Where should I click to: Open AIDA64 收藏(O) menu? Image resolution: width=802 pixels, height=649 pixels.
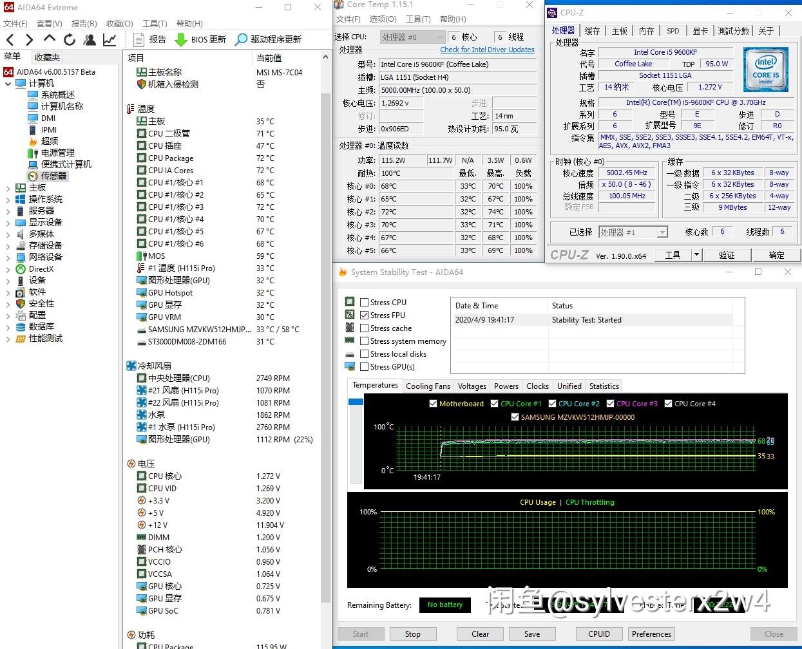(119, 23)
